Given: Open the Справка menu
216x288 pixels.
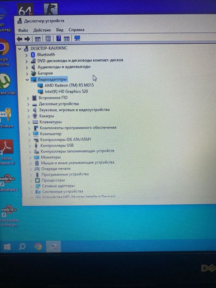Looking at the screenshot, I should tap(76, 30).
